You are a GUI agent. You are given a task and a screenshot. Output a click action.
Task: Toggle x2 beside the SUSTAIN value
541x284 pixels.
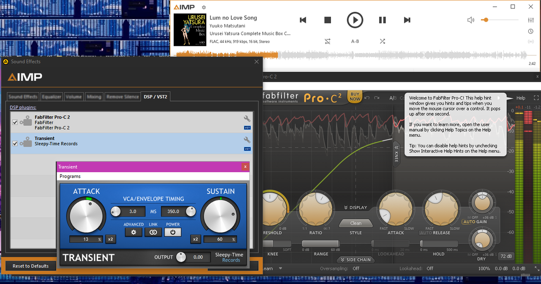[x=195, y=239]
